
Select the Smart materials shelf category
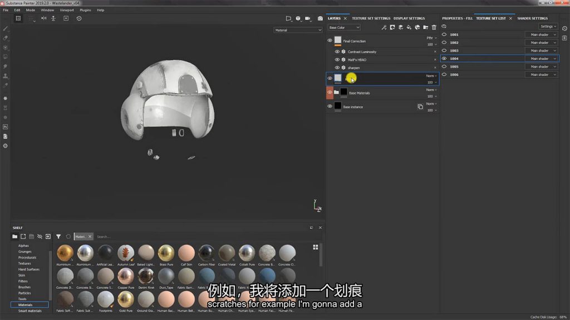pyautogui.click(x=30, y=311)
